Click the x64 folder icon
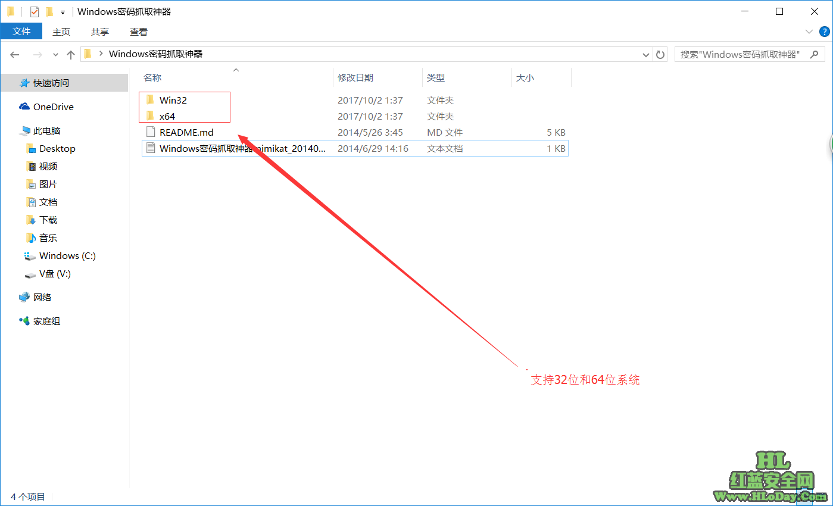This screenshot has height=506, width=833. (150, 116)
